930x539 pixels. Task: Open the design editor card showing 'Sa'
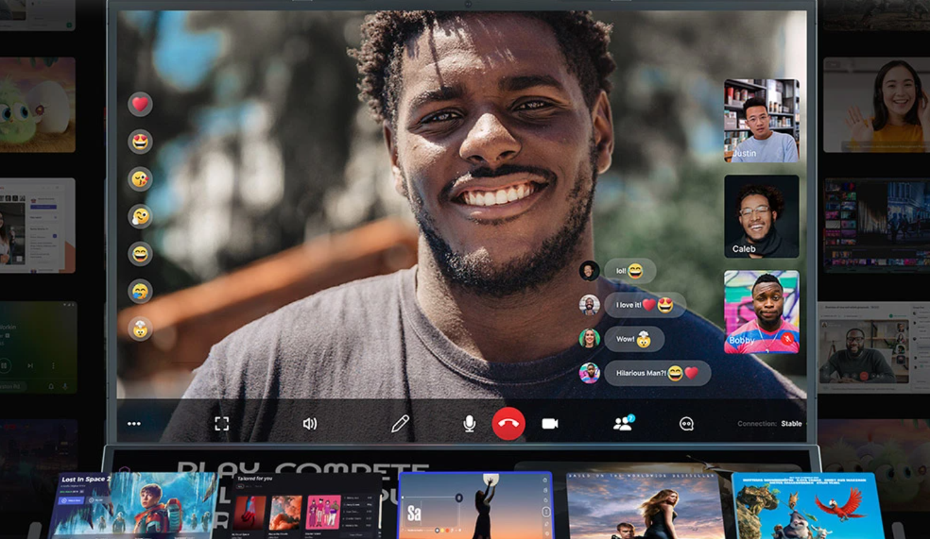pyautogui.click(x=476, y=505)
